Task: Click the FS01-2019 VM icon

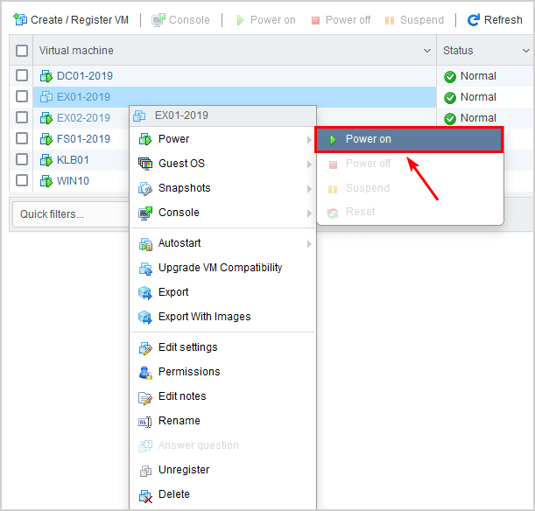Action: pos(46,139)
